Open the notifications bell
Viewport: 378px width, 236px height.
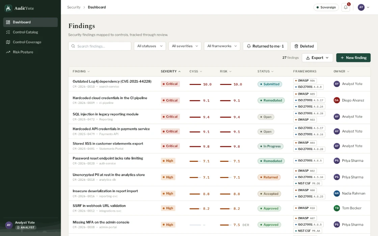(346, 7)
